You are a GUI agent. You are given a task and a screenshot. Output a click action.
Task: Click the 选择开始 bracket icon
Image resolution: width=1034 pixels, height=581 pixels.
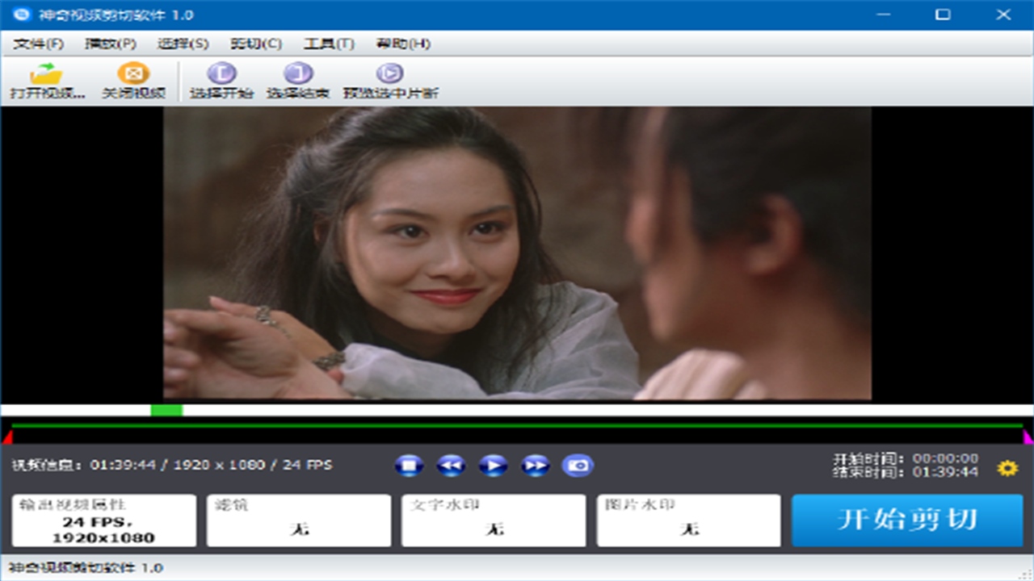[221, 74]
